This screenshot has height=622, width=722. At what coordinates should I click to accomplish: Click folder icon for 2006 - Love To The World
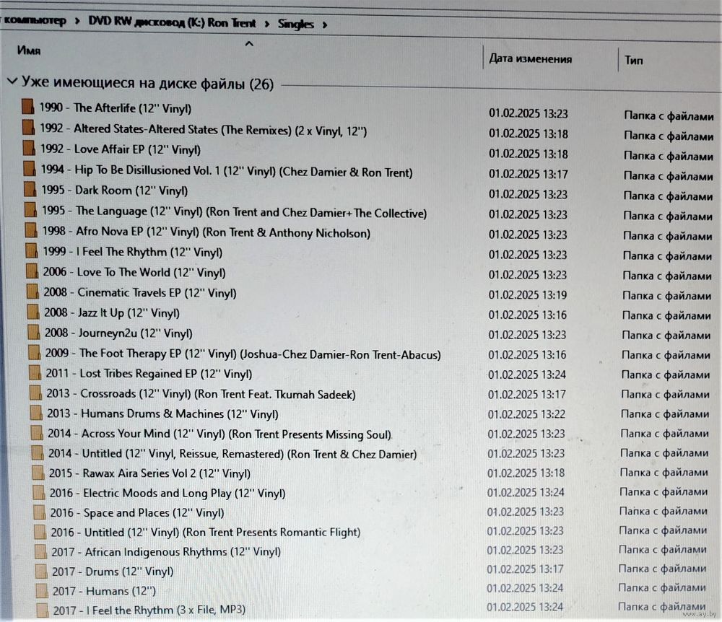(32, 271)
